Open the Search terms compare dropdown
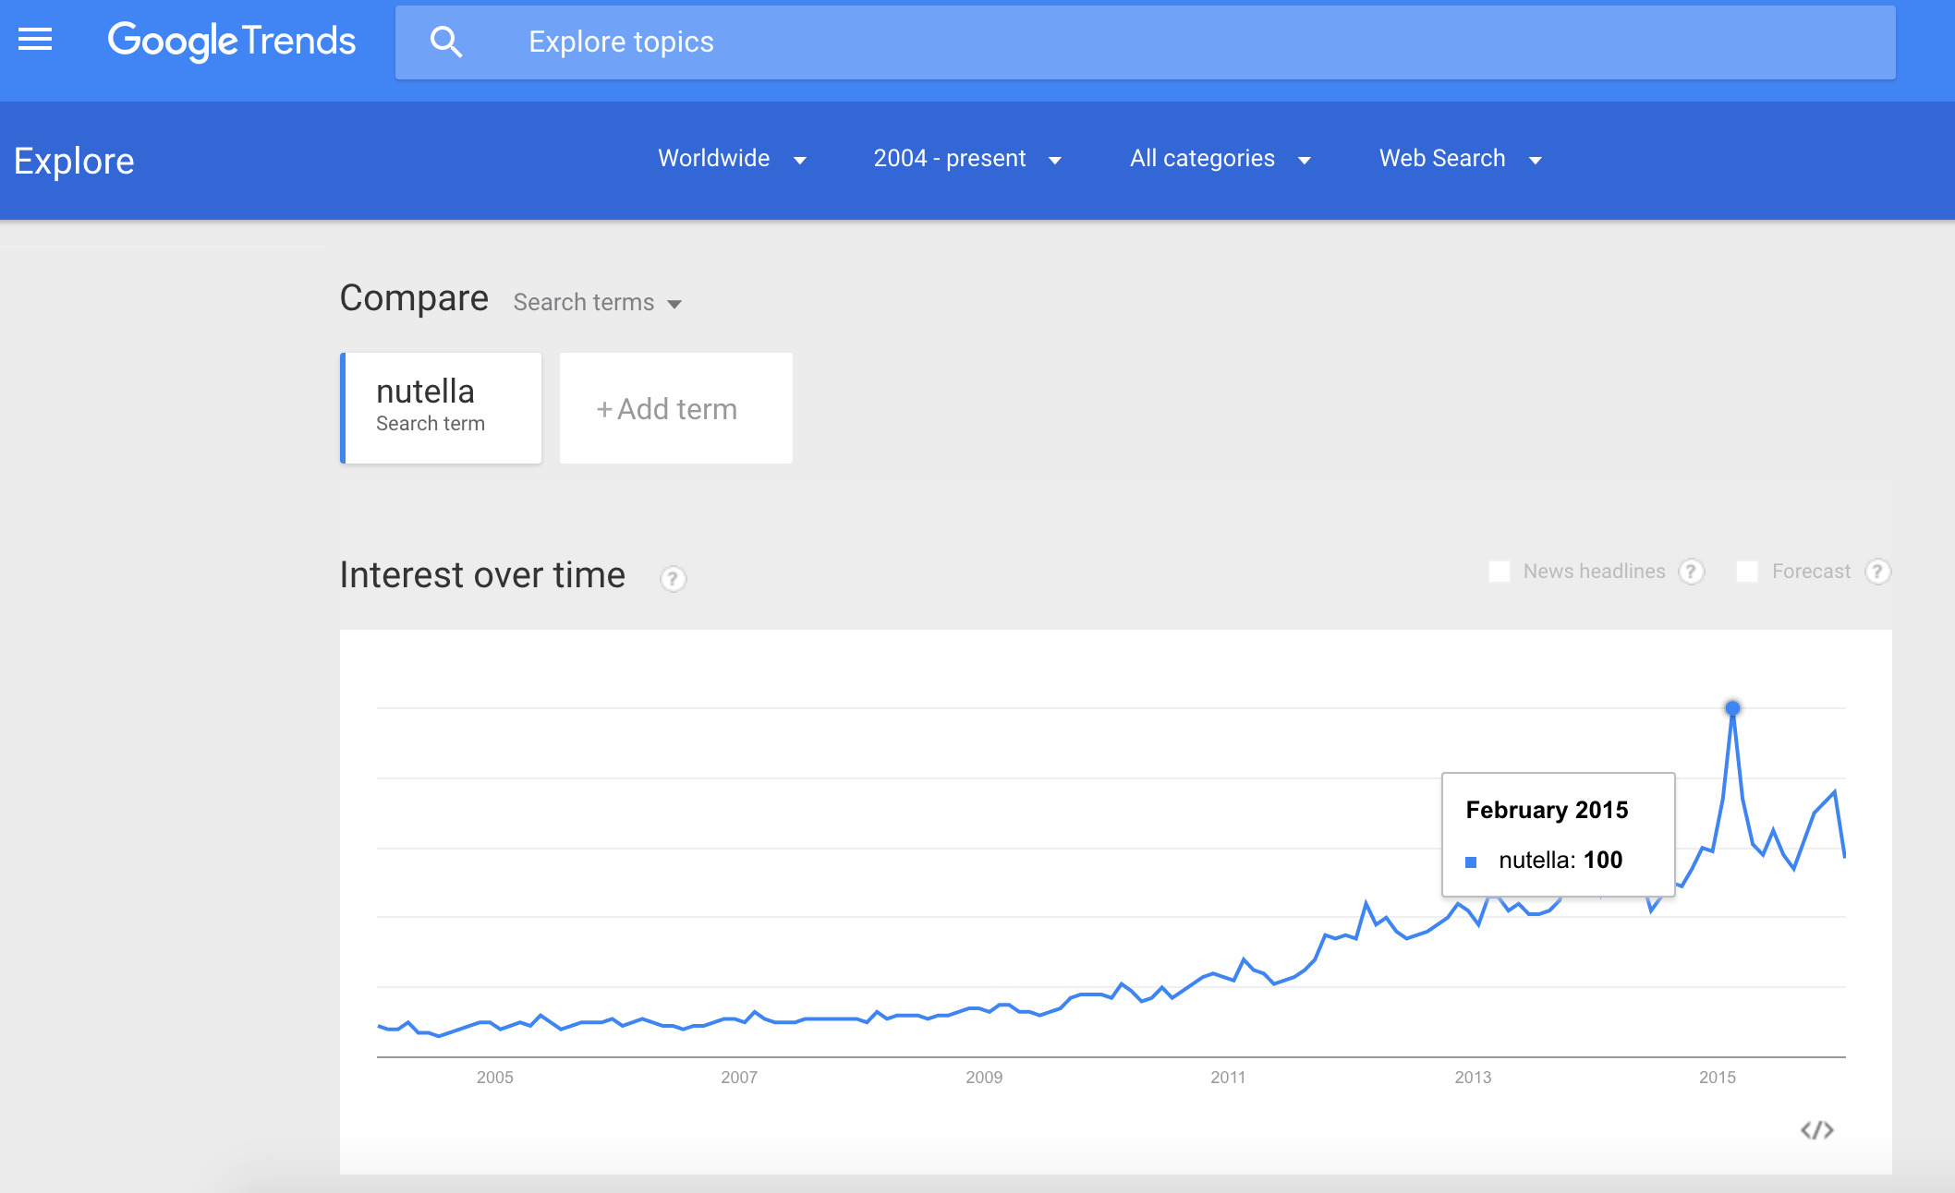1955x1193 pixels. point(597,303)
